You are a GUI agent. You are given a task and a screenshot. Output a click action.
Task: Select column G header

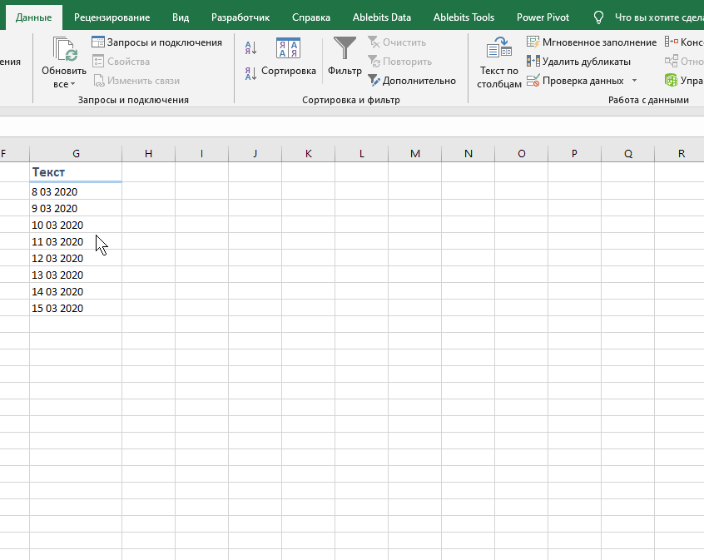point(76,153)
